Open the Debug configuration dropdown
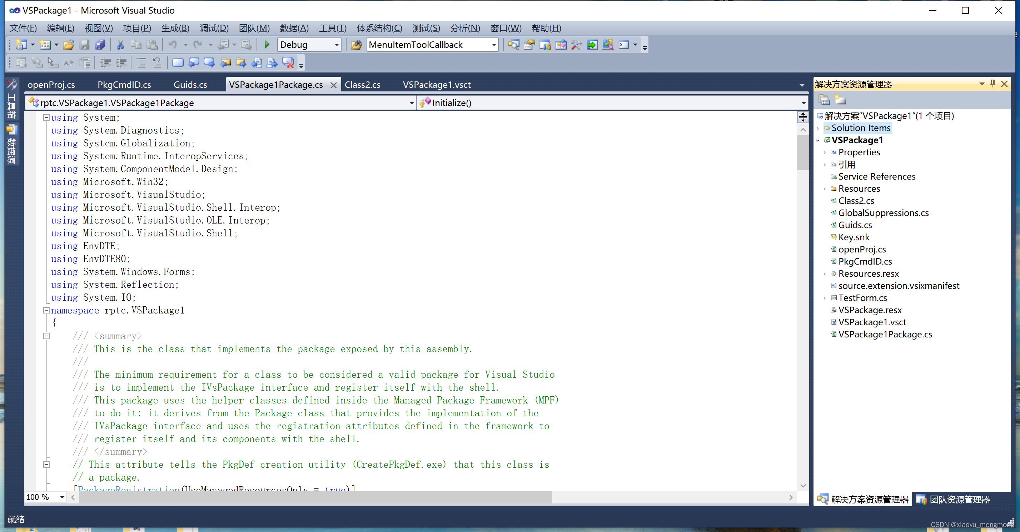This screenshot has width=1020, height=532. point(337,45)
